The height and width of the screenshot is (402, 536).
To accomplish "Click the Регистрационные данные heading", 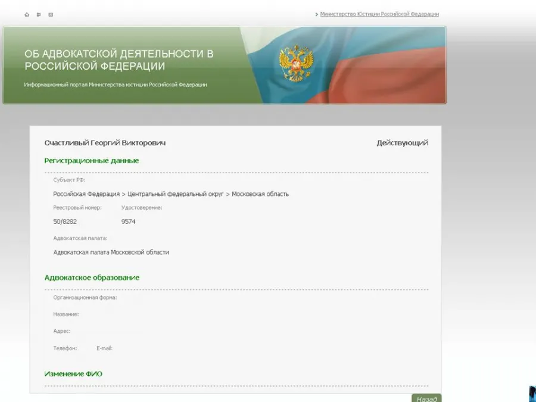I will pos(92,161).
